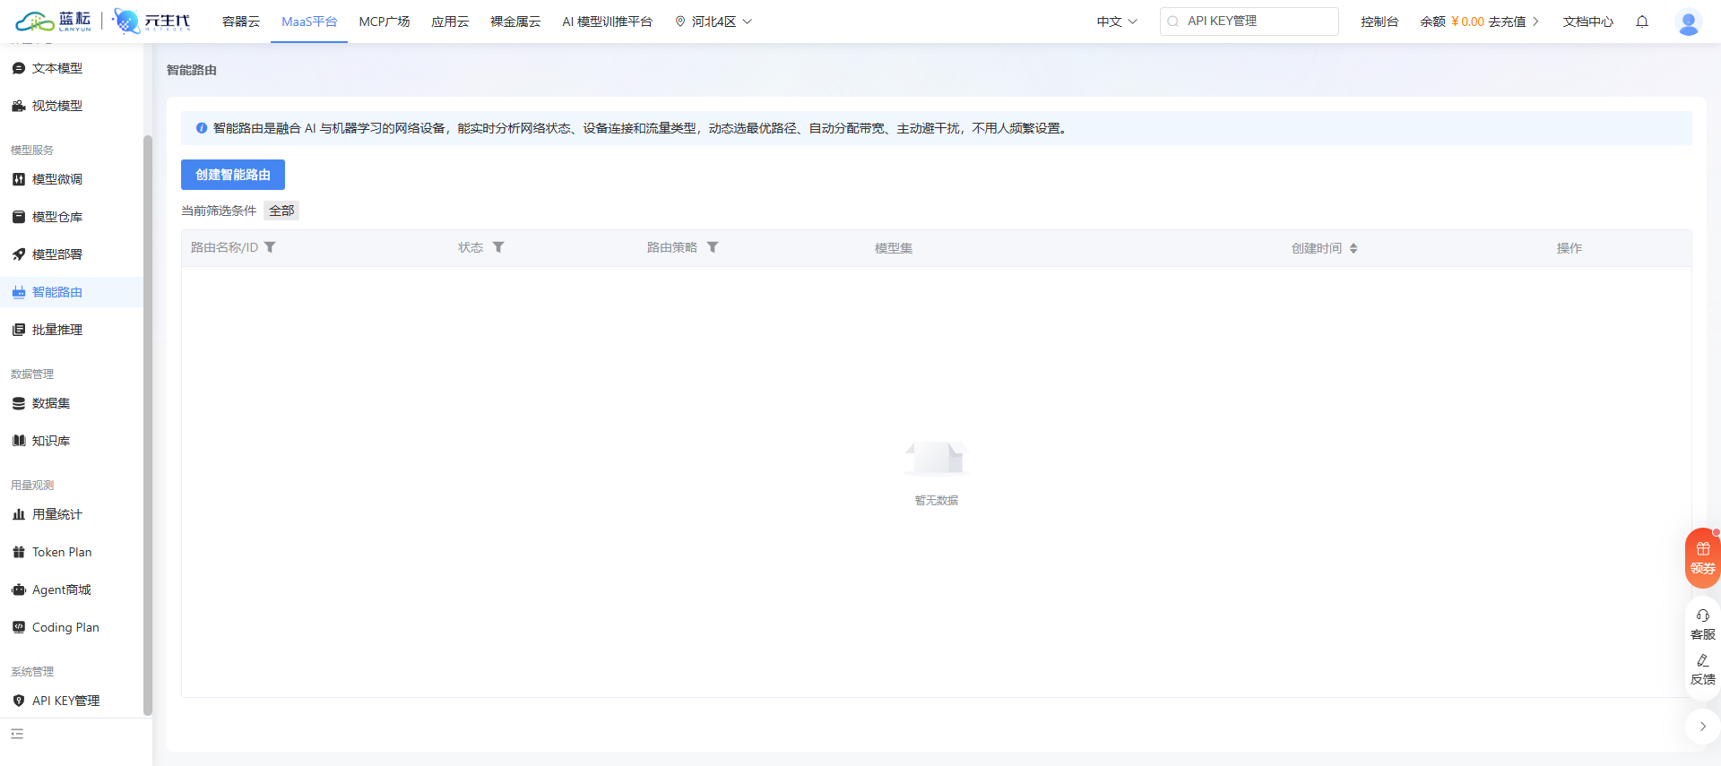
Task: Click the 模型微调 sidebar icon
Action: [19, 179]
